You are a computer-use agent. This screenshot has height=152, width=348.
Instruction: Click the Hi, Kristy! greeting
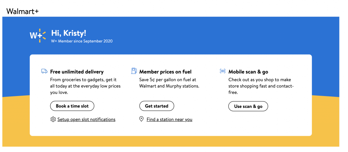click(x=69, y=33)
